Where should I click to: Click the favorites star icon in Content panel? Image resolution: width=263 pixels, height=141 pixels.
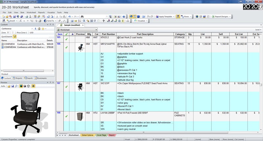click(x=43, y=29)
